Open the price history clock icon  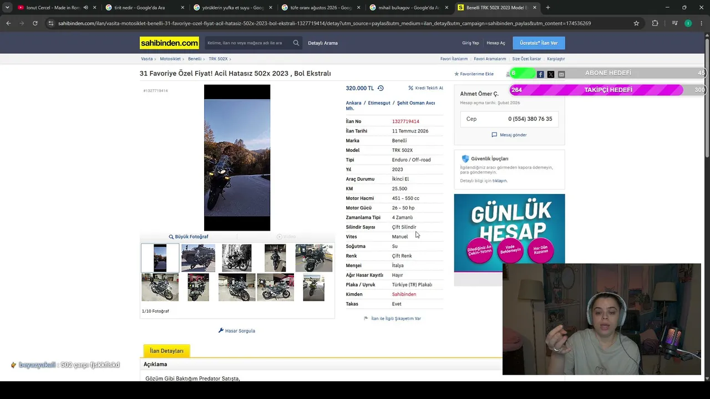point(381,88)
